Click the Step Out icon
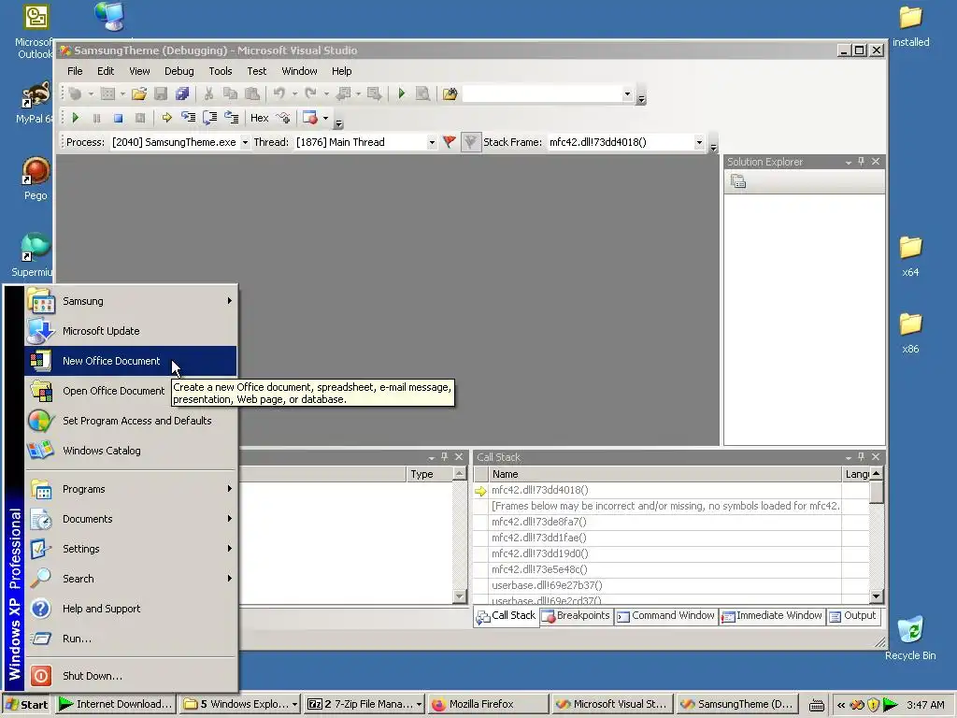The width and height of the screenshot is (957, 718). click(x=232, y=118)
